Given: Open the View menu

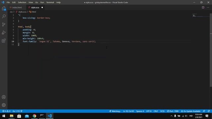Looking at the screenshot, I should pos(31,2).
